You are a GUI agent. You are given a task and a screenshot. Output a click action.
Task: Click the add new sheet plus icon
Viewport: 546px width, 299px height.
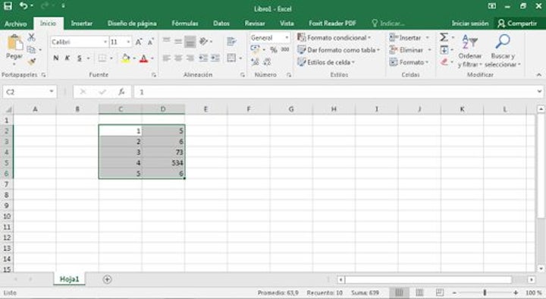pos(107,279)
